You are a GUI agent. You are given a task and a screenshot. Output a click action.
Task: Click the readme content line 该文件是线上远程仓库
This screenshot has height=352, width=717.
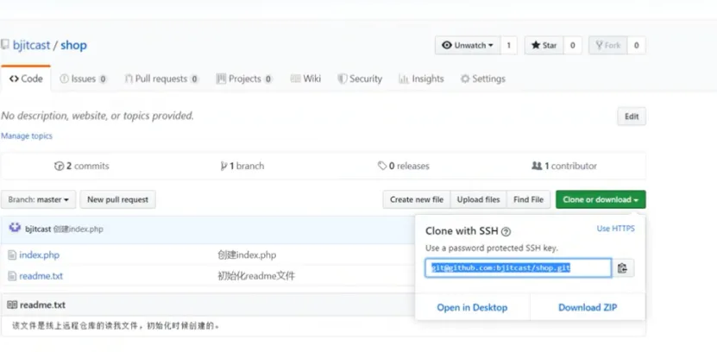tap(116, 326)
